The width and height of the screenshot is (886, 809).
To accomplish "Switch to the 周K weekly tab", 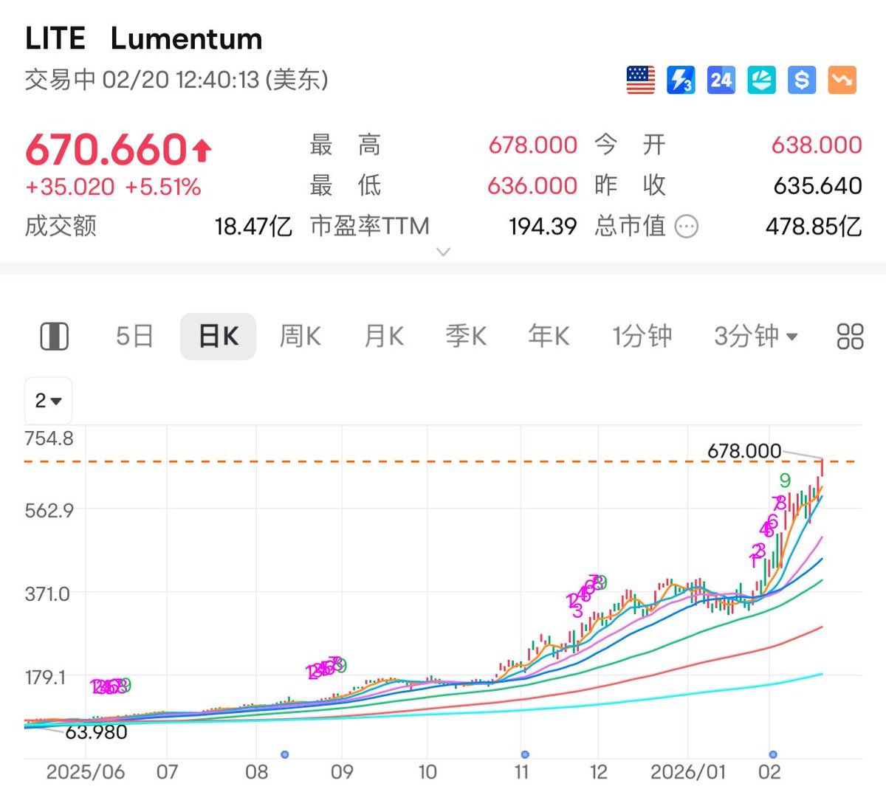I will click(x=300, y=337).
